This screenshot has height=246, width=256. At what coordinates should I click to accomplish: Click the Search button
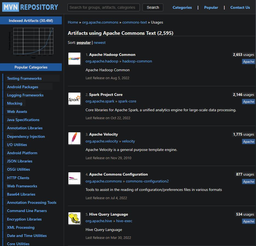[x=153, y=7]
